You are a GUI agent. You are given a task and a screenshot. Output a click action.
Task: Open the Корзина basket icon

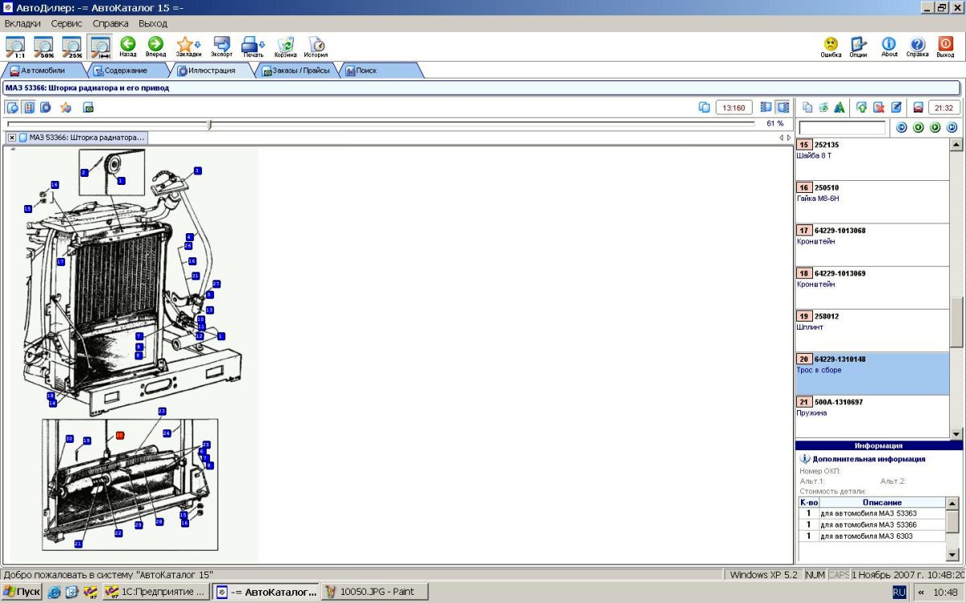click(285, 44)
